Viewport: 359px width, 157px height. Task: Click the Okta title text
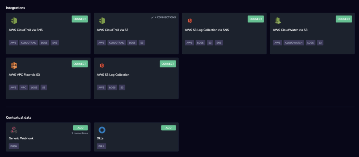tap(100, 138)
